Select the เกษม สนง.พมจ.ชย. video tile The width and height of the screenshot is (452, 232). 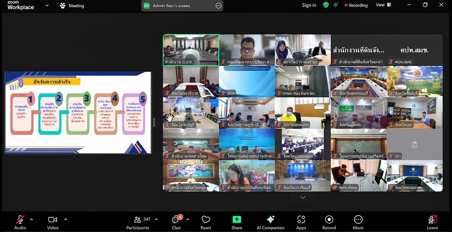tap(303, 81)
